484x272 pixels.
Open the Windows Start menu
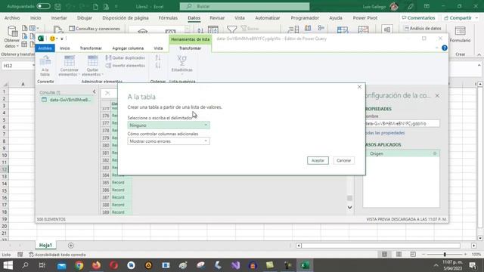[x=8, y=265]
